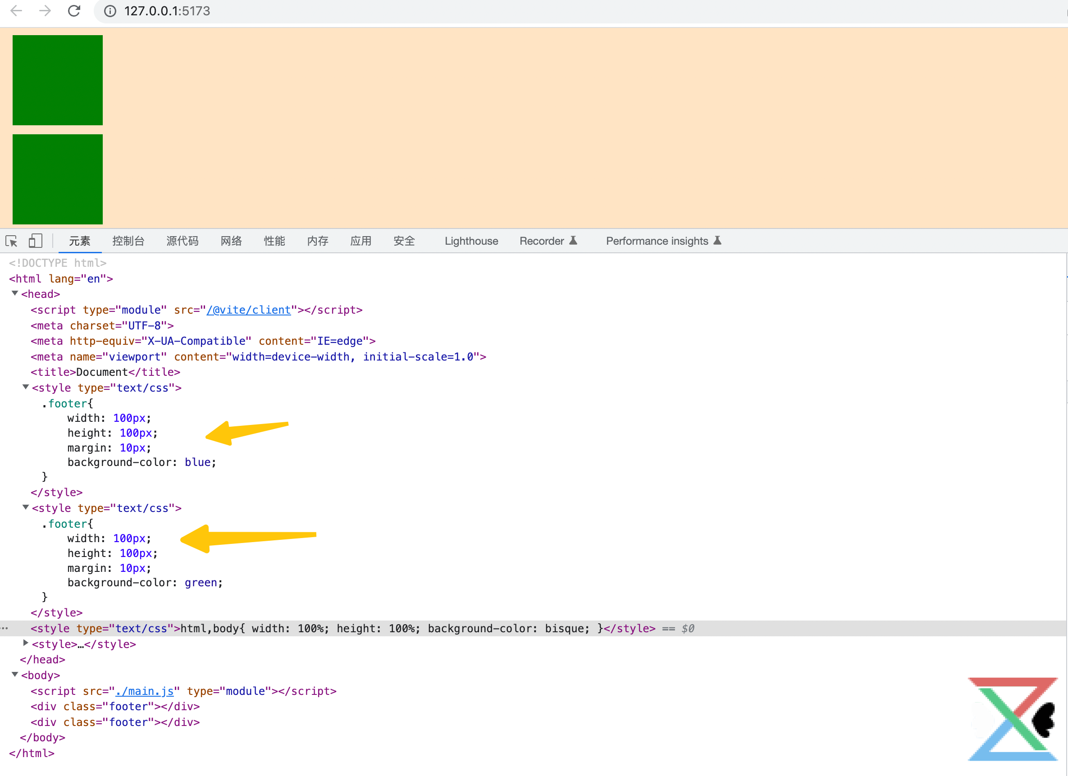Open the /@vite/client script link
1068x776 pixels.
(249, 310)
